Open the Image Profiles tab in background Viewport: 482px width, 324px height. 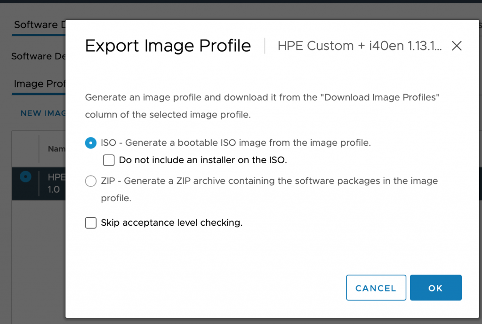tap(39, 84)
